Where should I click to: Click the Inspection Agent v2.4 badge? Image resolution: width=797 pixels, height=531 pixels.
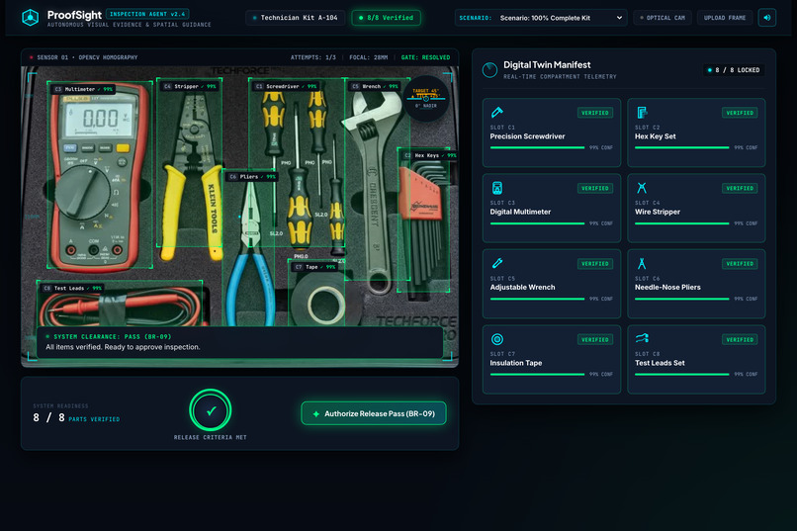[x=147, y=14]
